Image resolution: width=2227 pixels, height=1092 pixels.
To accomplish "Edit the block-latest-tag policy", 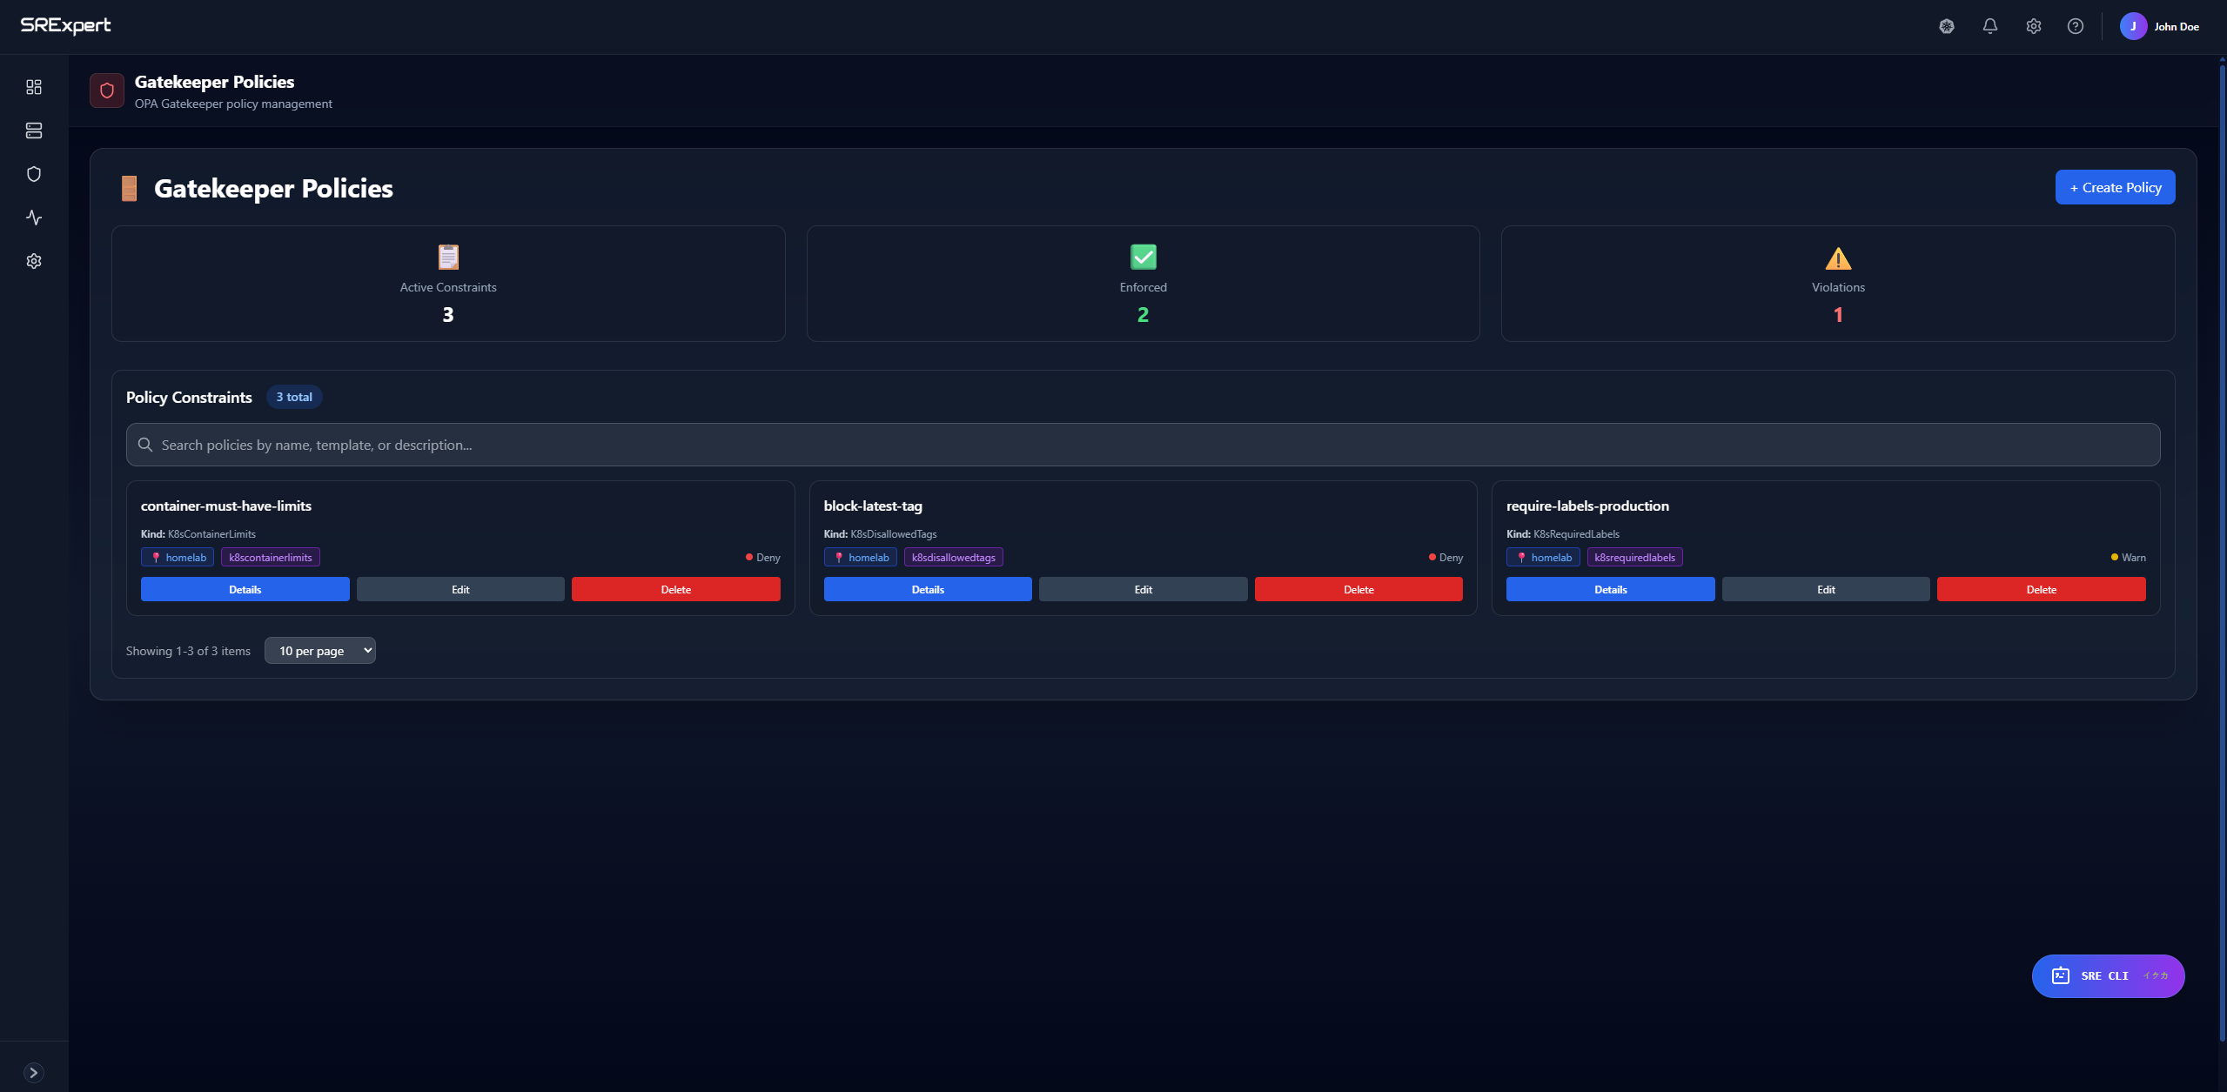I will tap(1143, 589).
